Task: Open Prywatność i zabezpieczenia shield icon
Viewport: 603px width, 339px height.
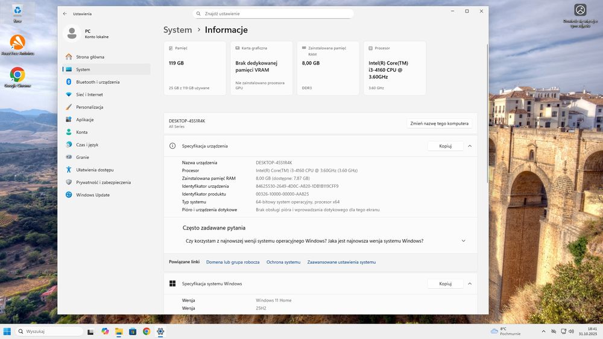Action: [69, 182]
